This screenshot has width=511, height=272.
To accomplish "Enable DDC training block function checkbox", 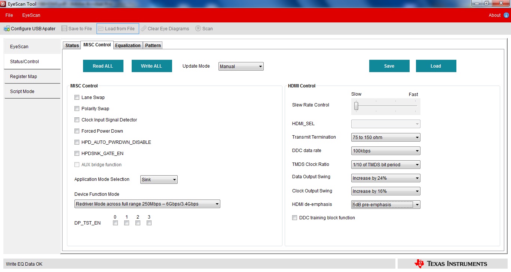I will pos(294,218).
